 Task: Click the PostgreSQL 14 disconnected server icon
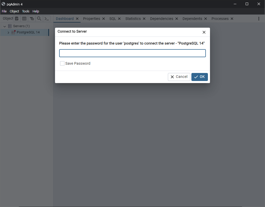[x=13, y=32]
